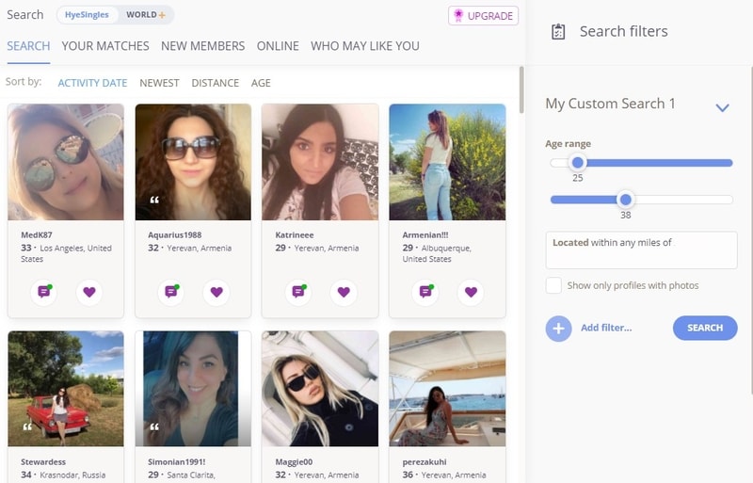Click the plus icon to add filter
753x483 pixels.
click(x=558, y=329)
